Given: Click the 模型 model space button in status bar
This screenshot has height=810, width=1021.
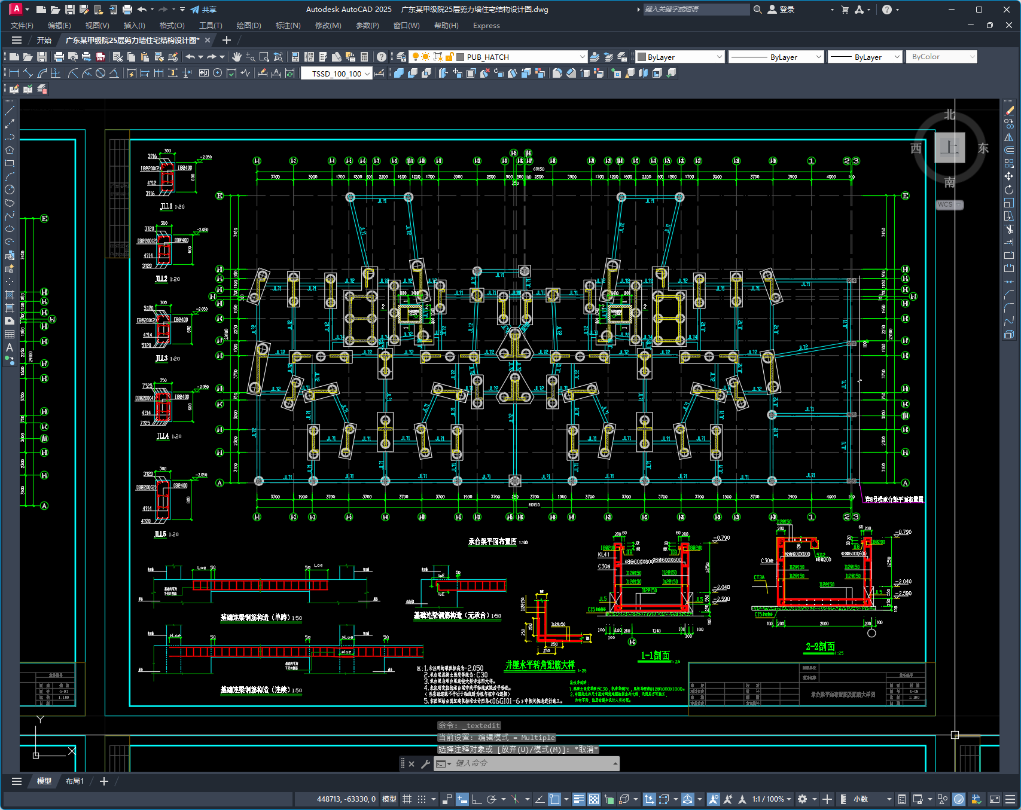Looking at the screenshot, I should (x=389, y=799).
